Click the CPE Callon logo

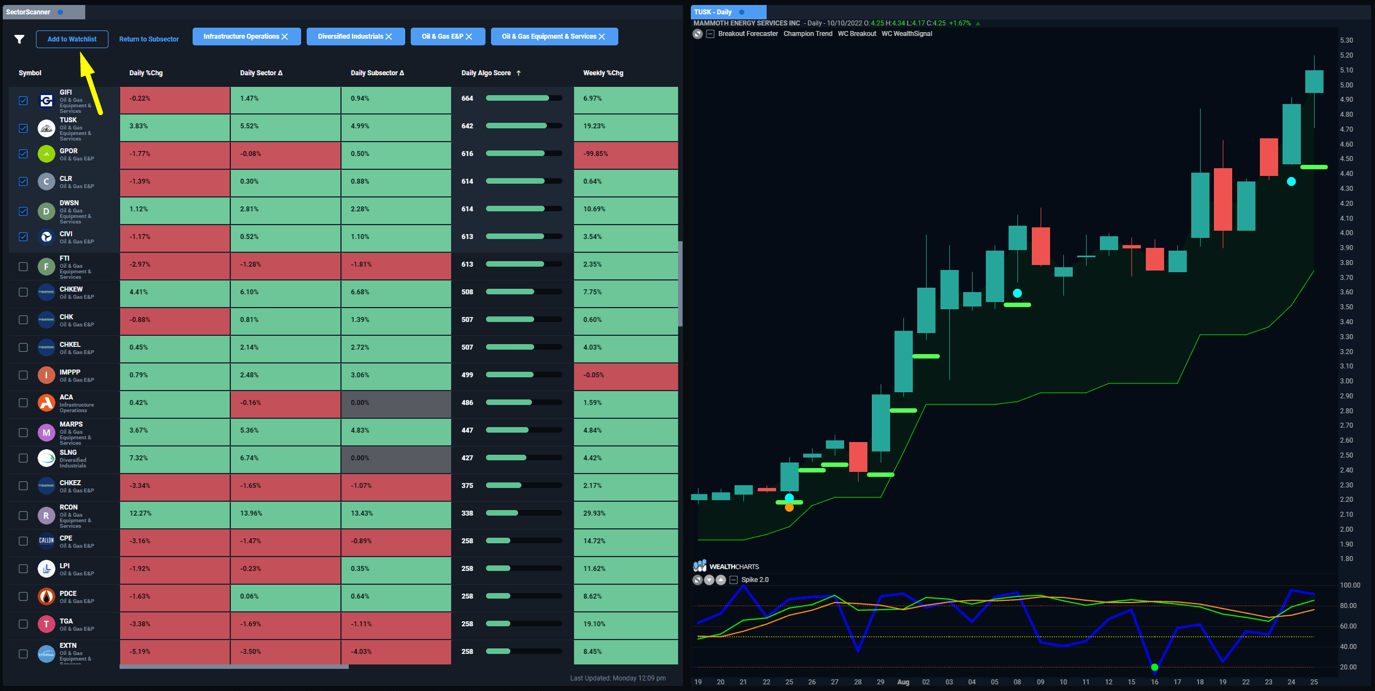pyautogui.click(x=46, y=541)
